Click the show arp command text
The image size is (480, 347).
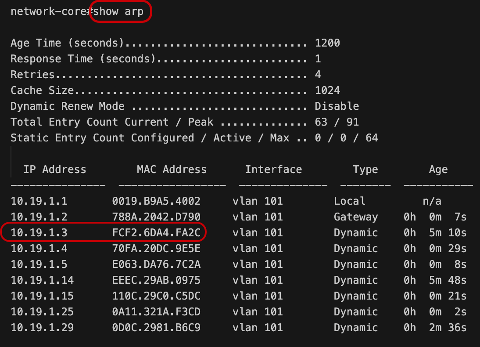coord(118,11)
